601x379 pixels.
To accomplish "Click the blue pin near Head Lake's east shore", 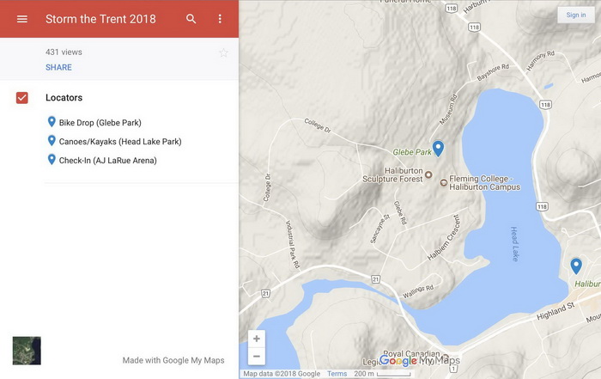I will [x=576, y=266].
